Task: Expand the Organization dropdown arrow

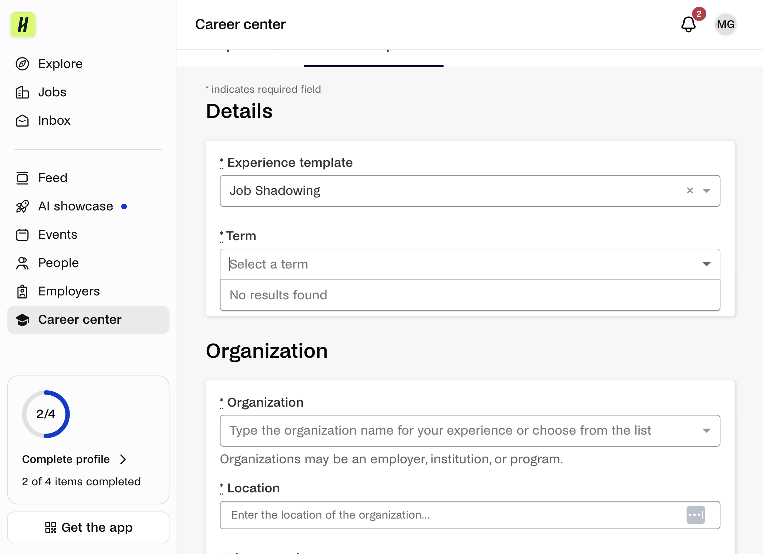Action: click(x=707, y=431)
